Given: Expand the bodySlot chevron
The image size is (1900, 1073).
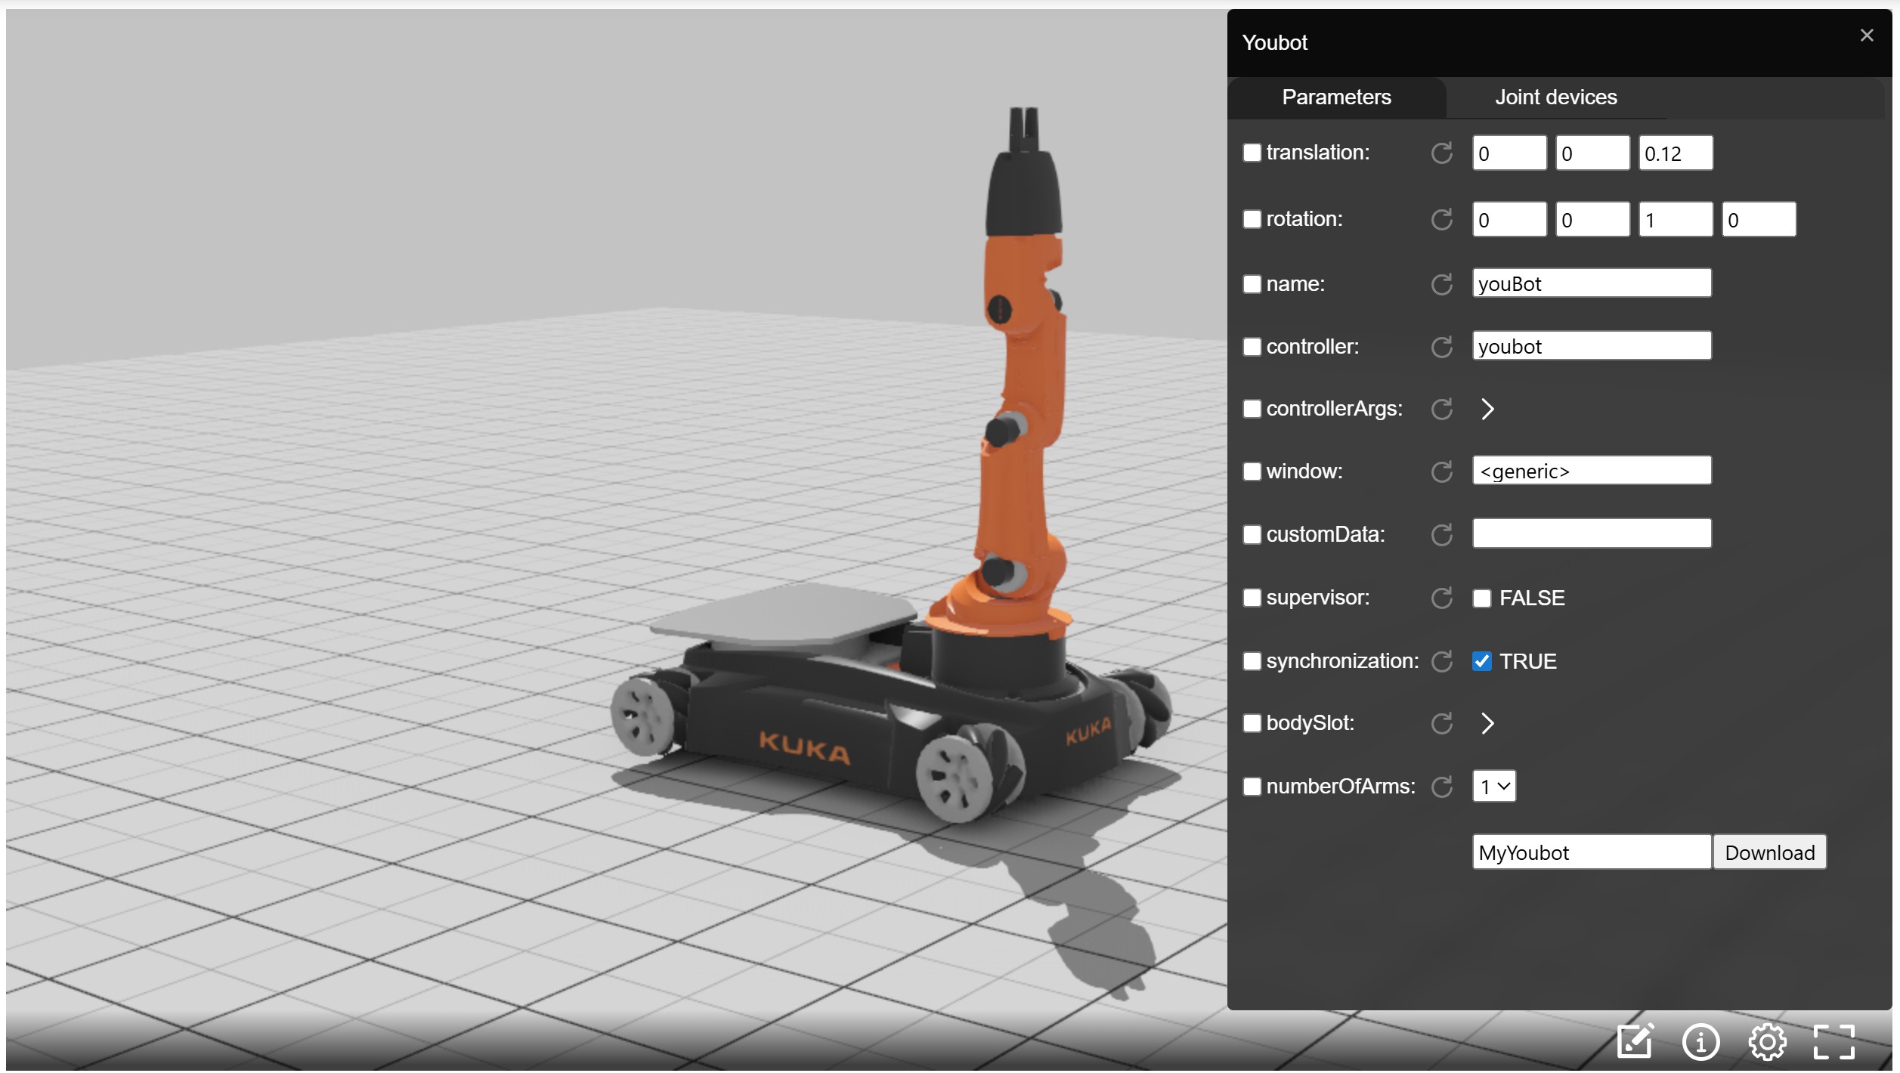Looking at the screenshot, I should tap(1487, 724).
